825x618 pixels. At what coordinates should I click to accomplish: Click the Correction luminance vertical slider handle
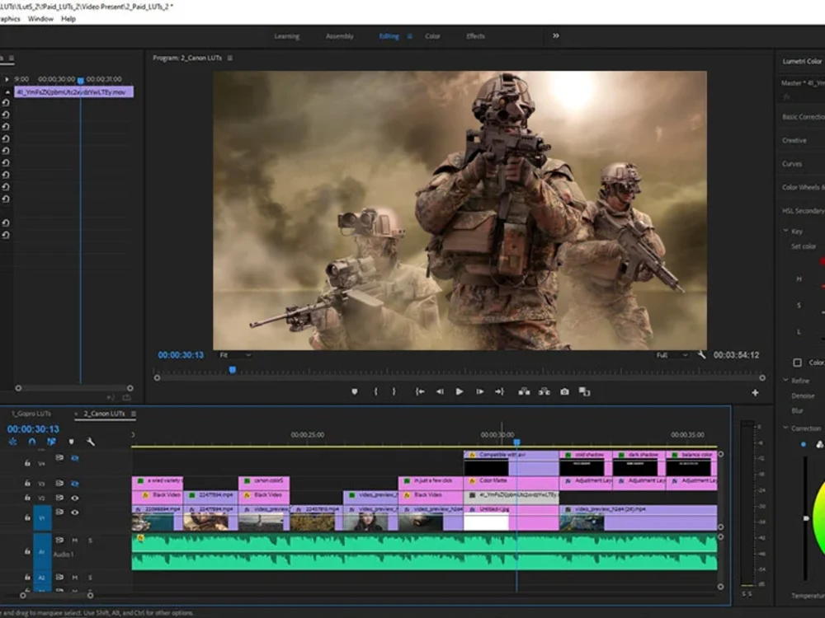tap(805, 518)
